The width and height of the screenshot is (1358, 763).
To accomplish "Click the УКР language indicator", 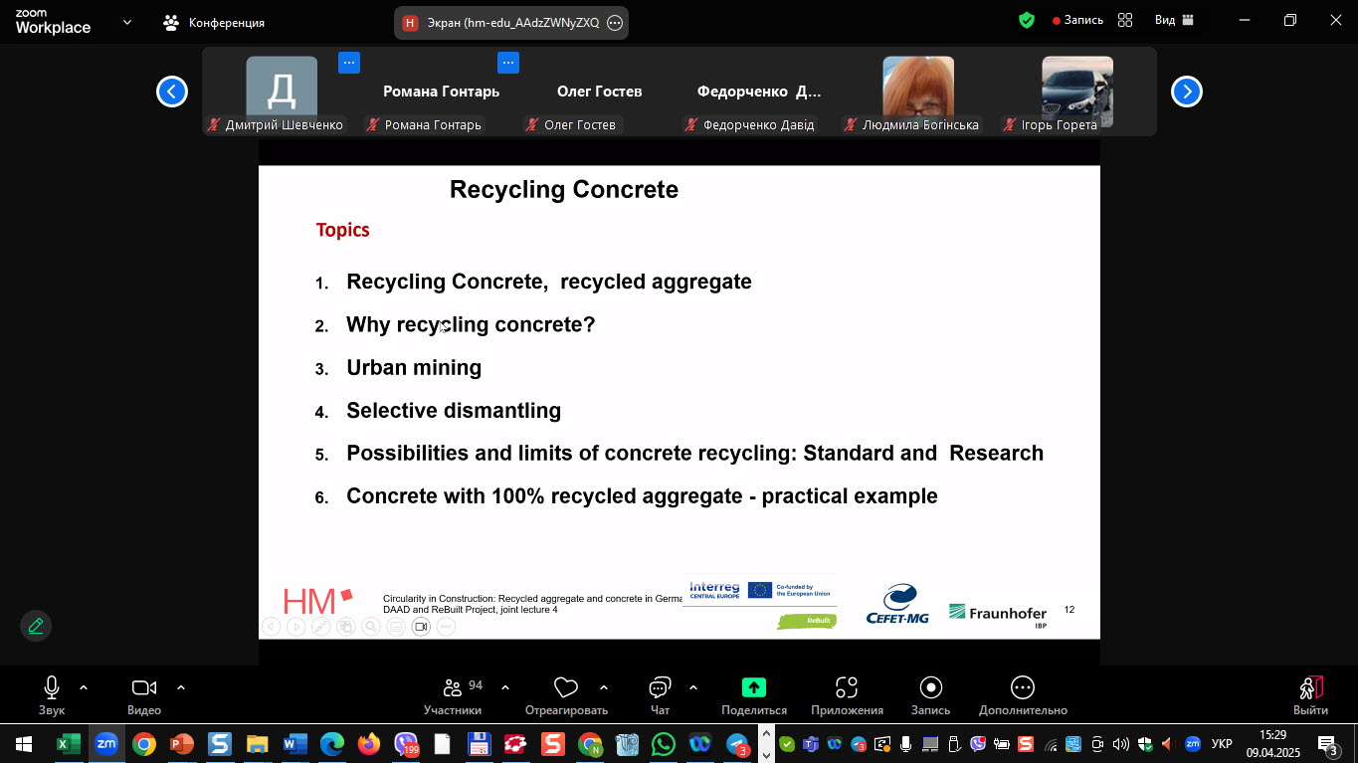I will (1223, 744).
